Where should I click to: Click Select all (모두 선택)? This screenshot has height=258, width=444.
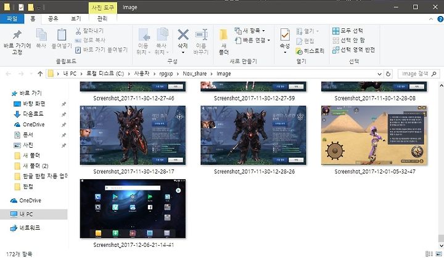pos(348,31)
